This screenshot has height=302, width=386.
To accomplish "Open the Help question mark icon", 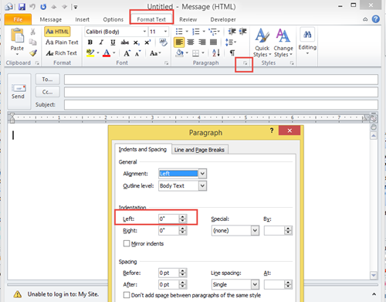I will [x=376, y=19].
